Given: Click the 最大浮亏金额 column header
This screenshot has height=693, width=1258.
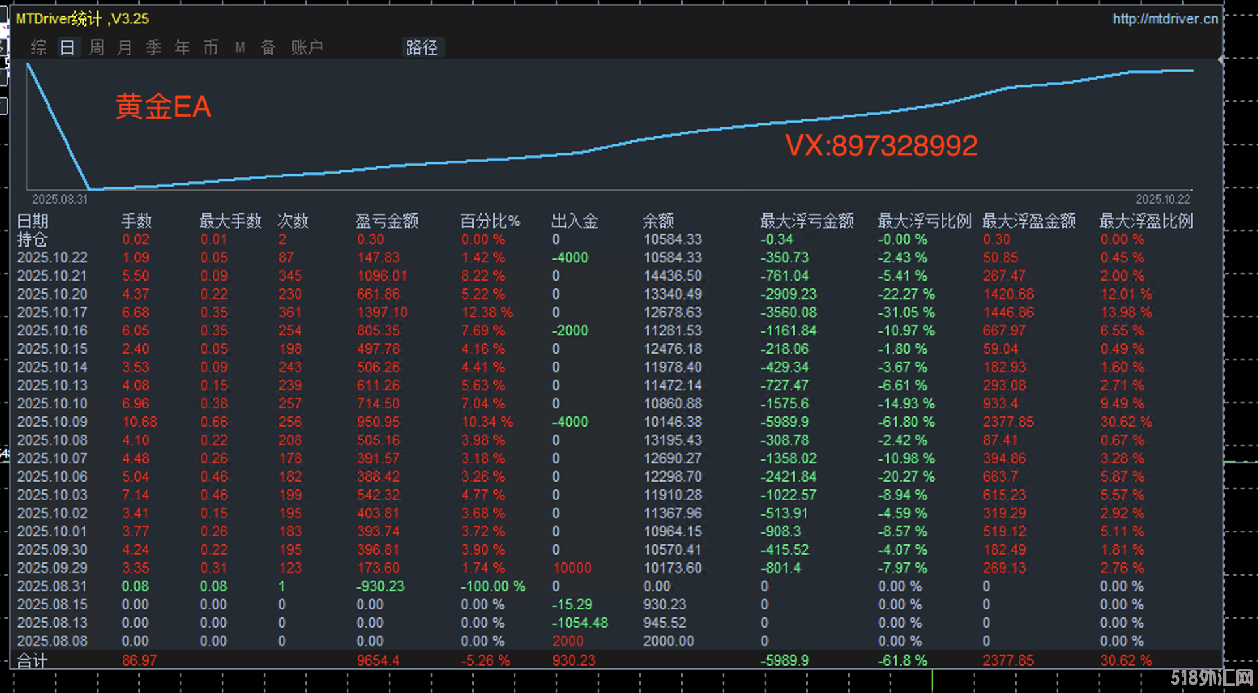Looking at the screenshot, I should tap(806, 221).
